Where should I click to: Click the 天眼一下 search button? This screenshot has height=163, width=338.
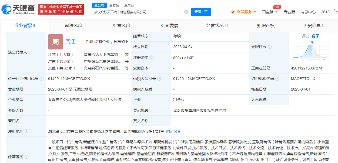pyautogui.click(x=201, y=12)
